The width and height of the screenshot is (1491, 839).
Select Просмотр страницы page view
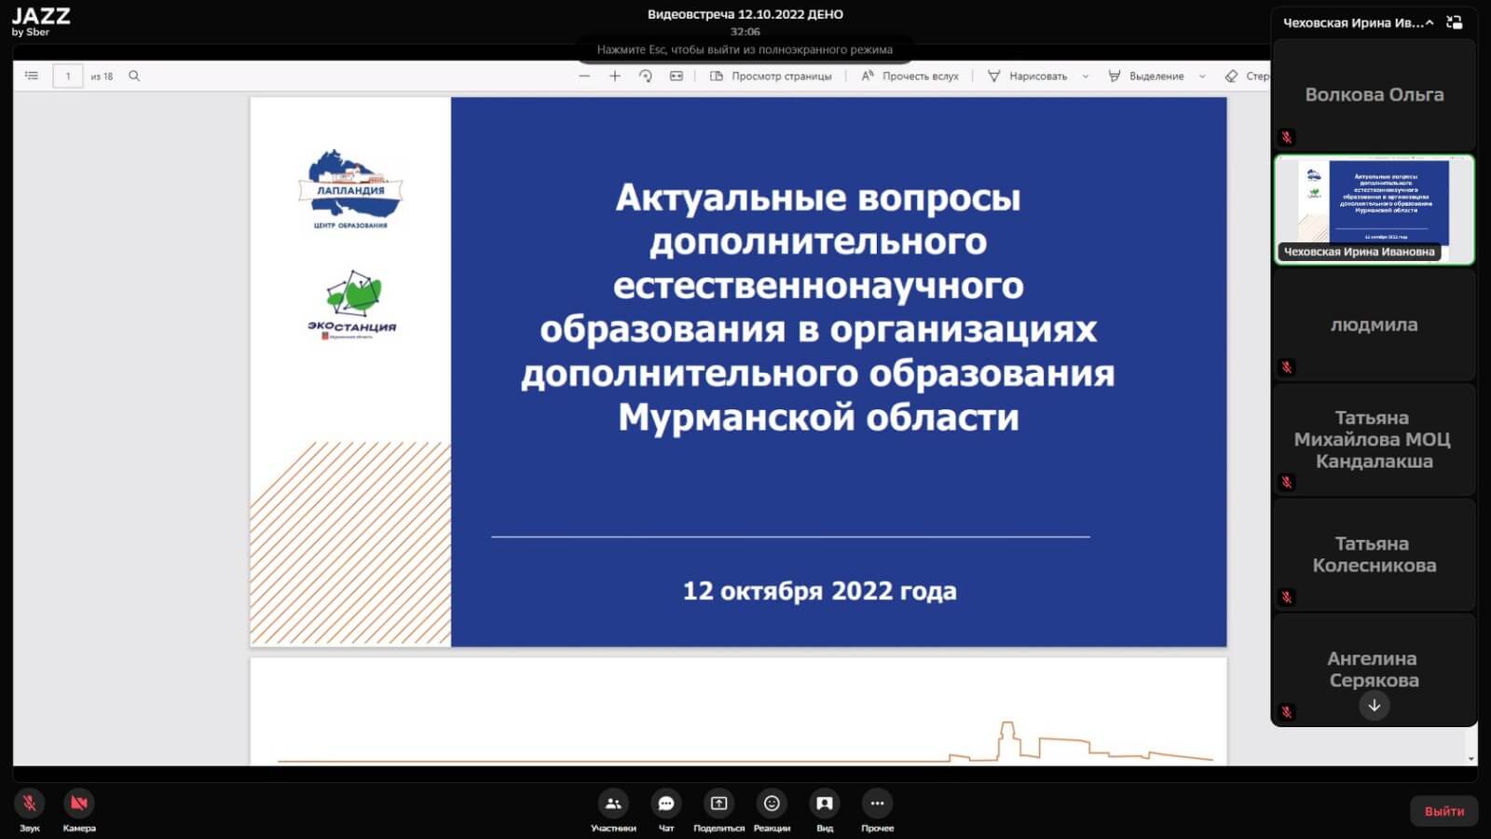[x=771, y=76]
